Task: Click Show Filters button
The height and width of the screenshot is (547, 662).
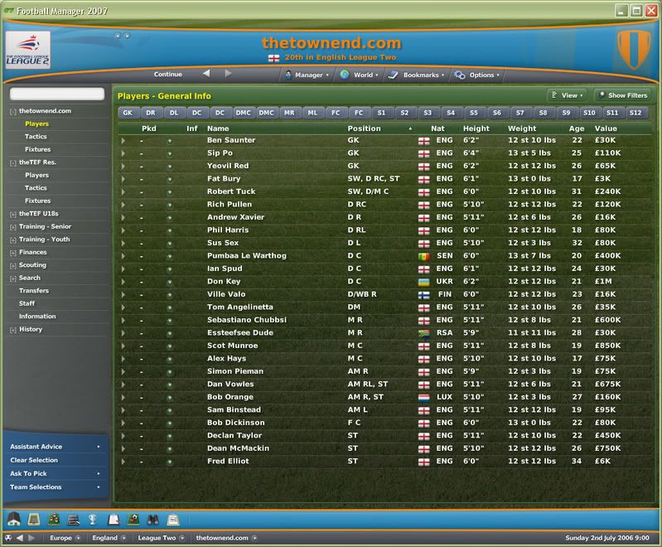Action: coord(622,95)
